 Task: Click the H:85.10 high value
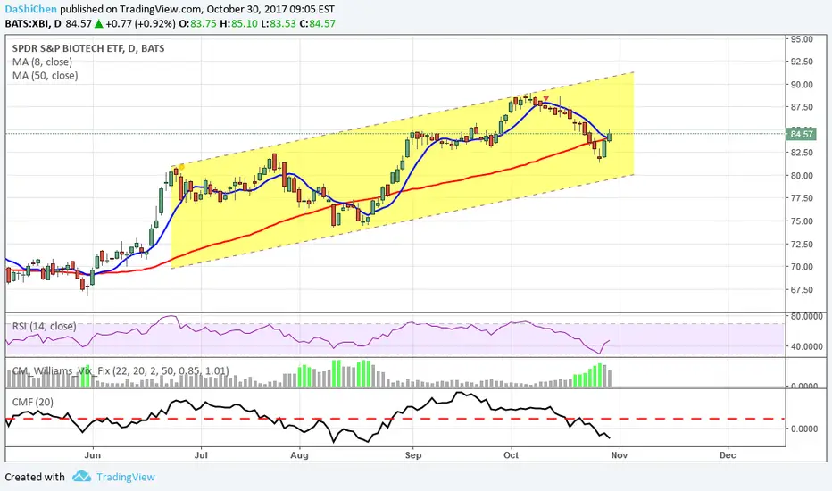[x=238, y=24]
